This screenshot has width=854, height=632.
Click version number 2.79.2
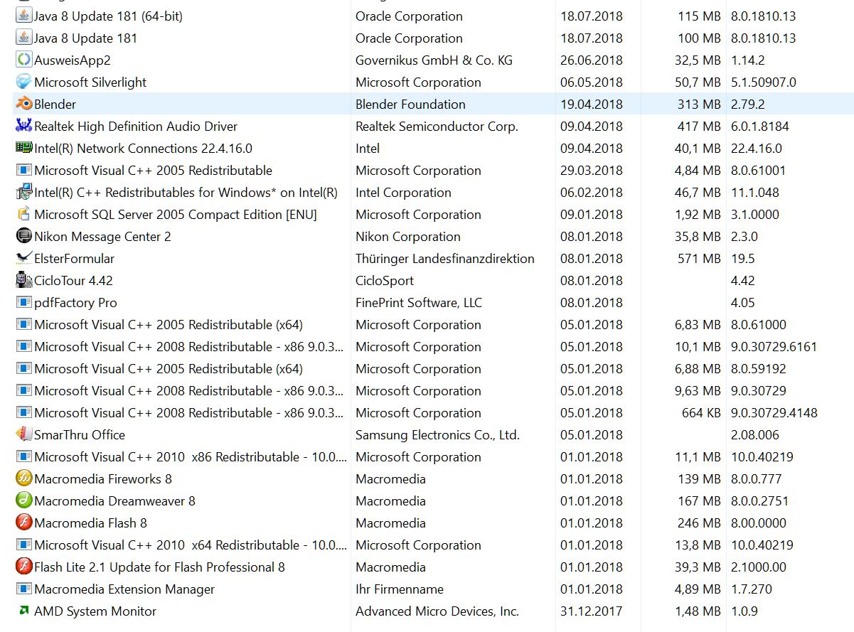coord(748,104)
